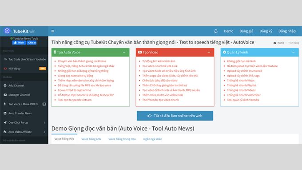The image size is (302, 170).
Task: Collapse the Tạo Video panel
Action: coord(209,52)
